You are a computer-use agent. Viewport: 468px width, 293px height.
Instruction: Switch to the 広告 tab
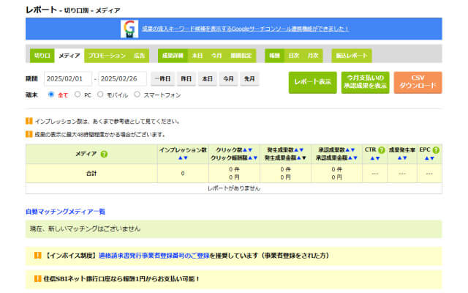[140, 56]
